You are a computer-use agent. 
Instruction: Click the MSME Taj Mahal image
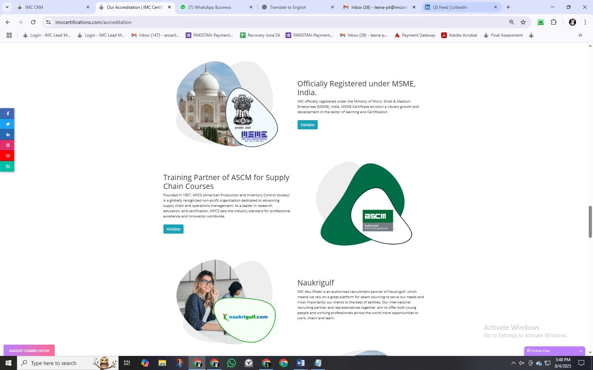click(x=227, y=104)
